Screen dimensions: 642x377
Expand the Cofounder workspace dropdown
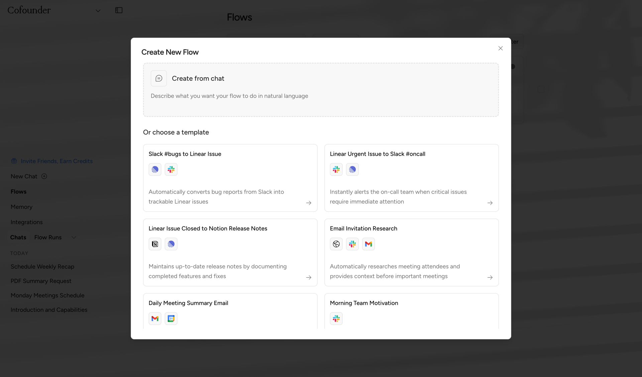[x=98, y=10]
